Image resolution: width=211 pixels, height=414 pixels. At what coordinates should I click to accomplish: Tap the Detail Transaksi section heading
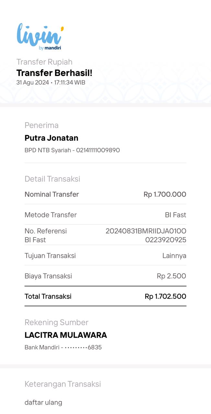52,179
